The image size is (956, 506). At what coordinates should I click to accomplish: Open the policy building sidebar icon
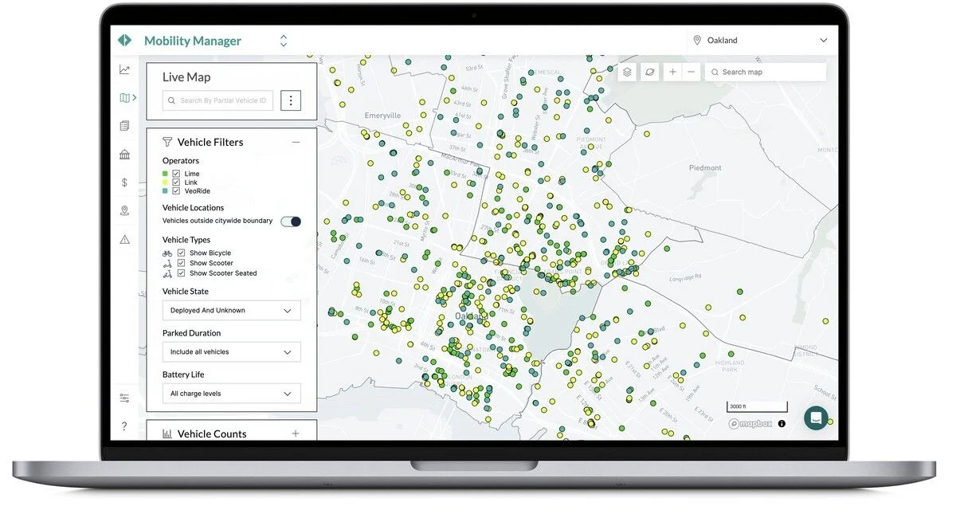[125, 155]
